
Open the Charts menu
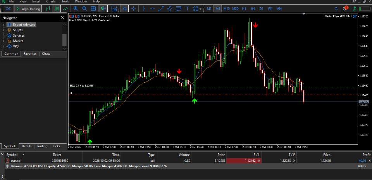[51, 2]
